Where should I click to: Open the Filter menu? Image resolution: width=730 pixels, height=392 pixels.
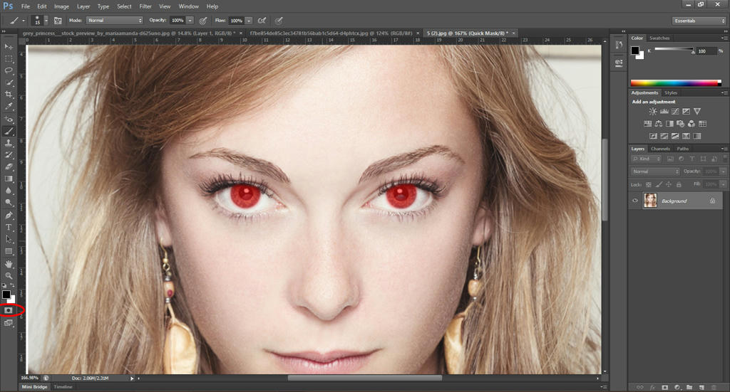(145, 6)
